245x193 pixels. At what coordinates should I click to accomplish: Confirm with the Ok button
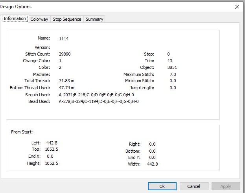[162, 186]
